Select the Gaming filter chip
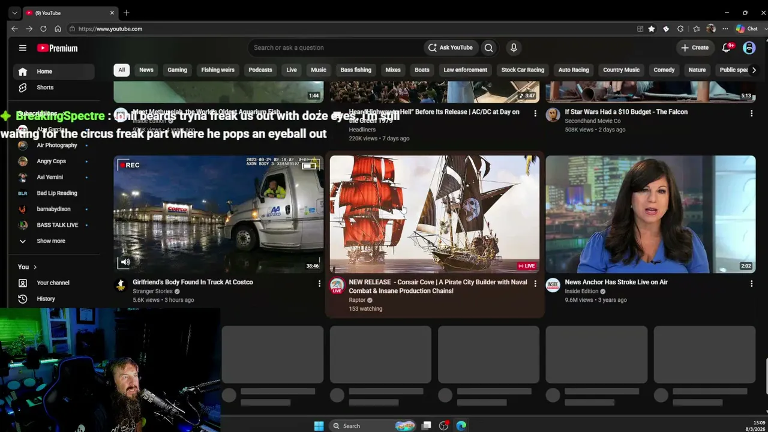This screenshot has width=768, height=432. [177, 70]
